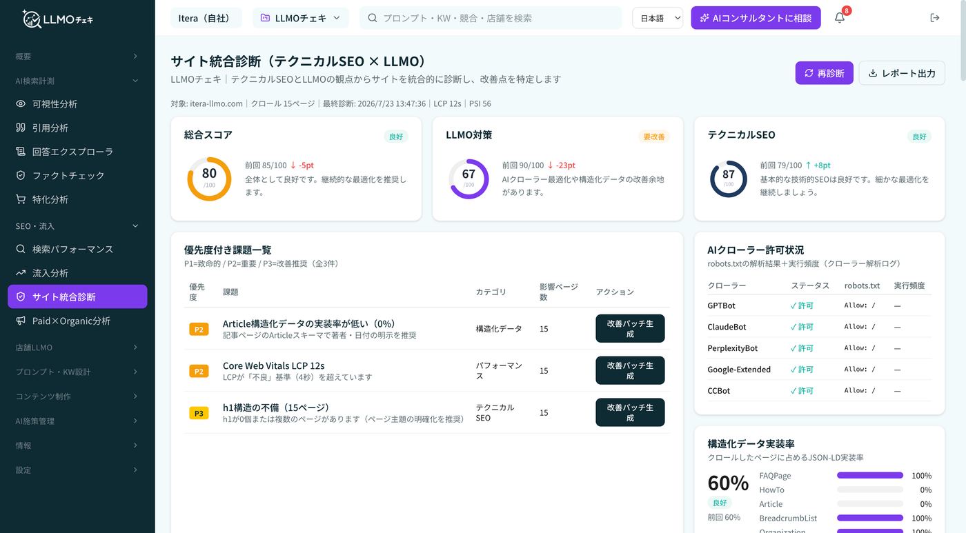Generate patch for Article構造化データ issue
The image size is (966, 533).
[630, 329]
